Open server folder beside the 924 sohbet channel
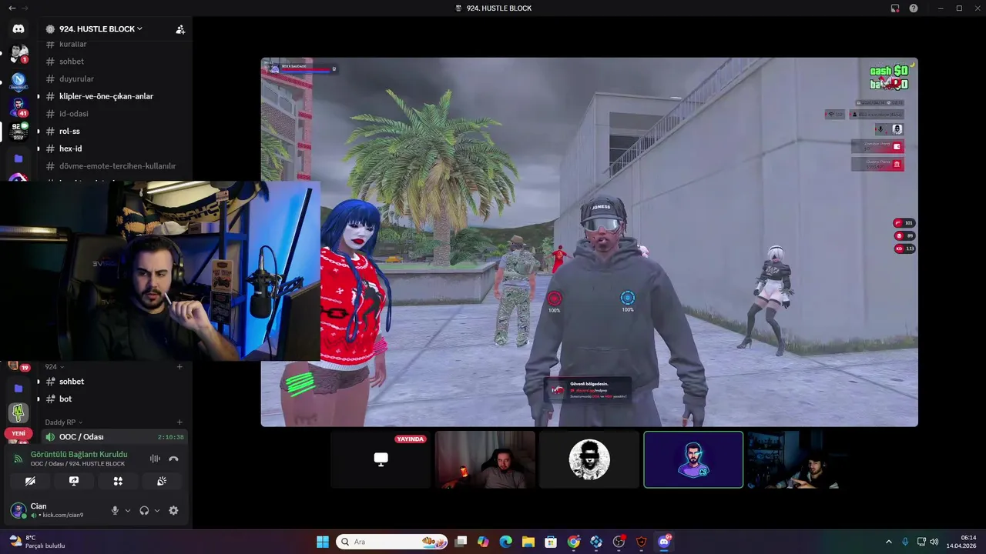 (18, 389)
